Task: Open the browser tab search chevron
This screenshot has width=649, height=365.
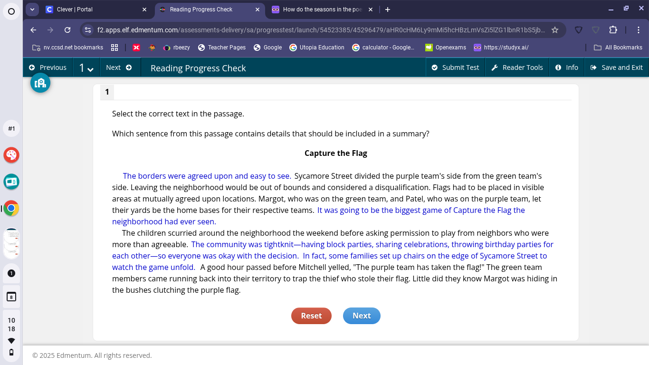Action: (x=32, y=9)
